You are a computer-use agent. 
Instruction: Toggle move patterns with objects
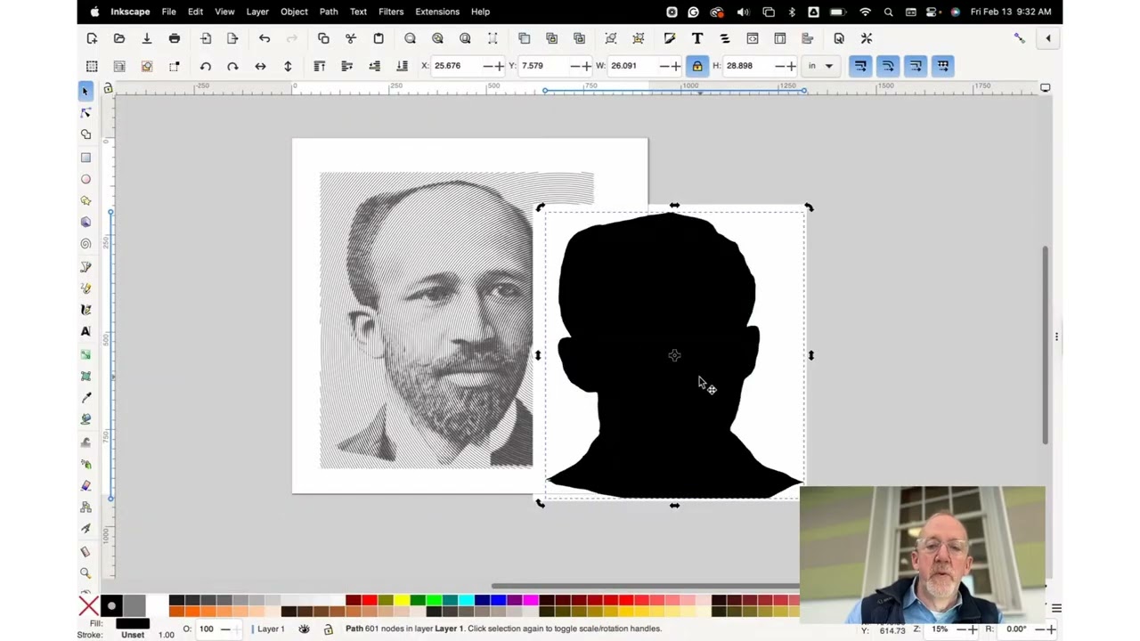[x=943, y=66]
